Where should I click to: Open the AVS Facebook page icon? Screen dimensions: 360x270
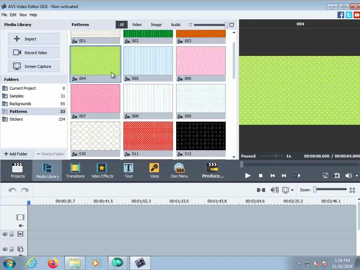pyautogui.click(x=341, y=15)
